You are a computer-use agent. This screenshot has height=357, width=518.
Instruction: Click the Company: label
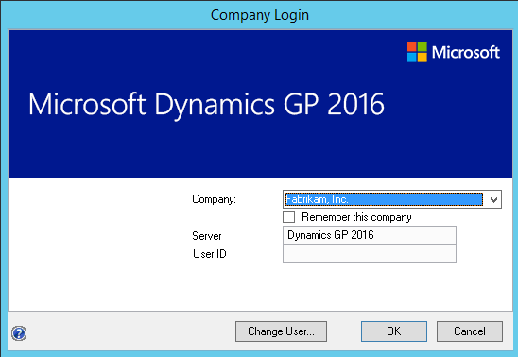point(214,199)
